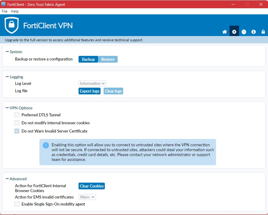Click Action for EMS invalid certificates label
This screenshot has width=268, height=215.
click(x=44, y=197)
